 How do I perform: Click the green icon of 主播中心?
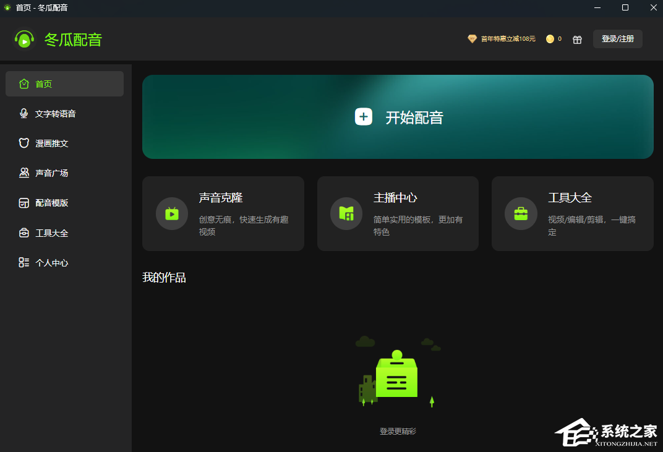[346, 213]
